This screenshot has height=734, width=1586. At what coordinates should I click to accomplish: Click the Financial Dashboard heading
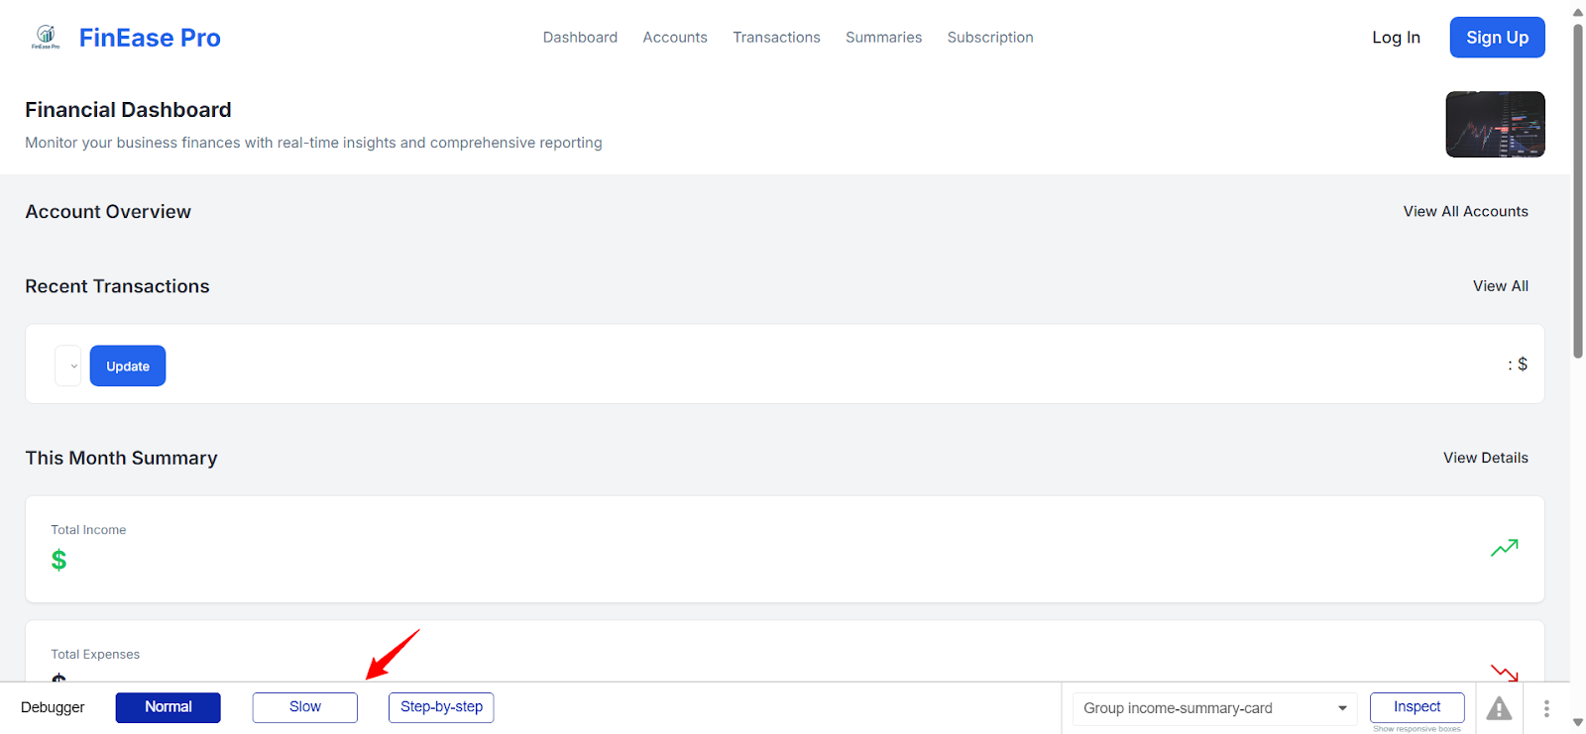point(128,110)
